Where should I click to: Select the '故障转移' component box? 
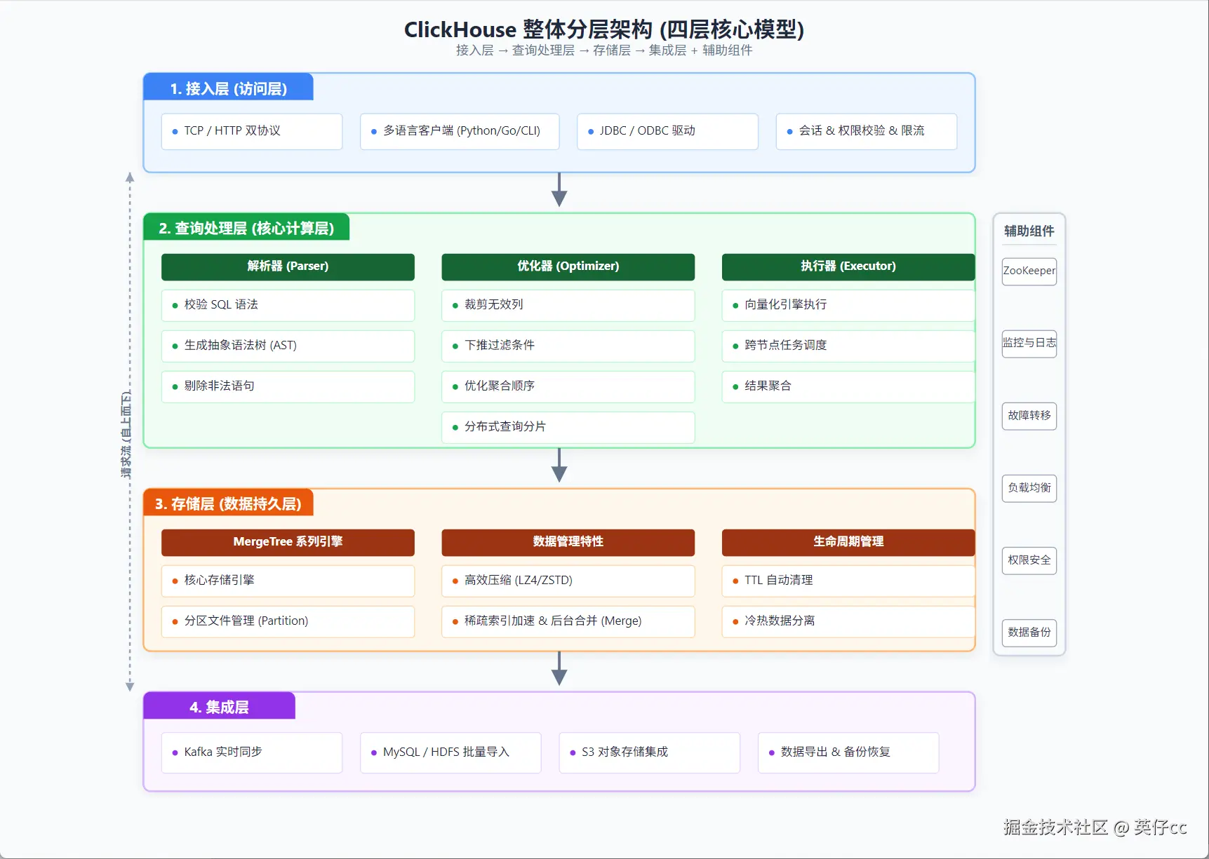[x=1029, y=416]
